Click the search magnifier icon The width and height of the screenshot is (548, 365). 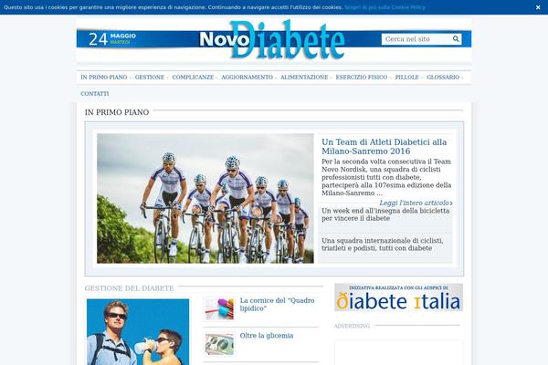(x=456, y=38)
